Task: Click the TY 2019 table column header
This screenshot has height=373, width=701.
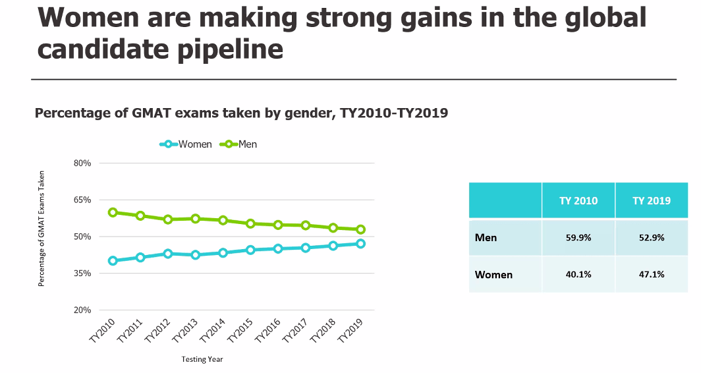Action: coord(652,200)
